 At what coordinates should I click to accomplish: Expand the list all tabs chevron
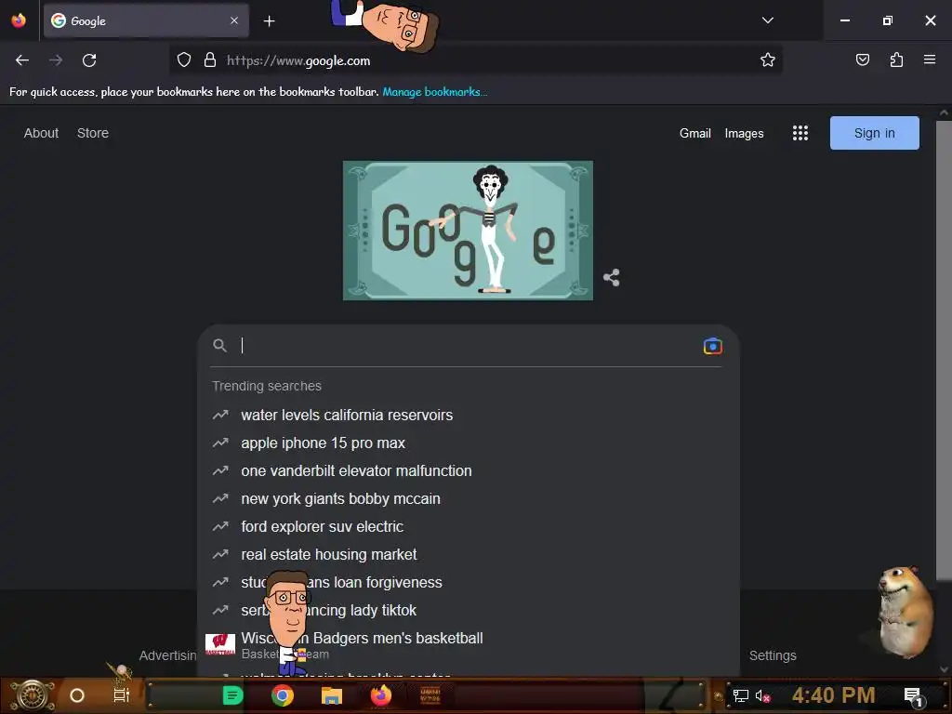point(767,20)
